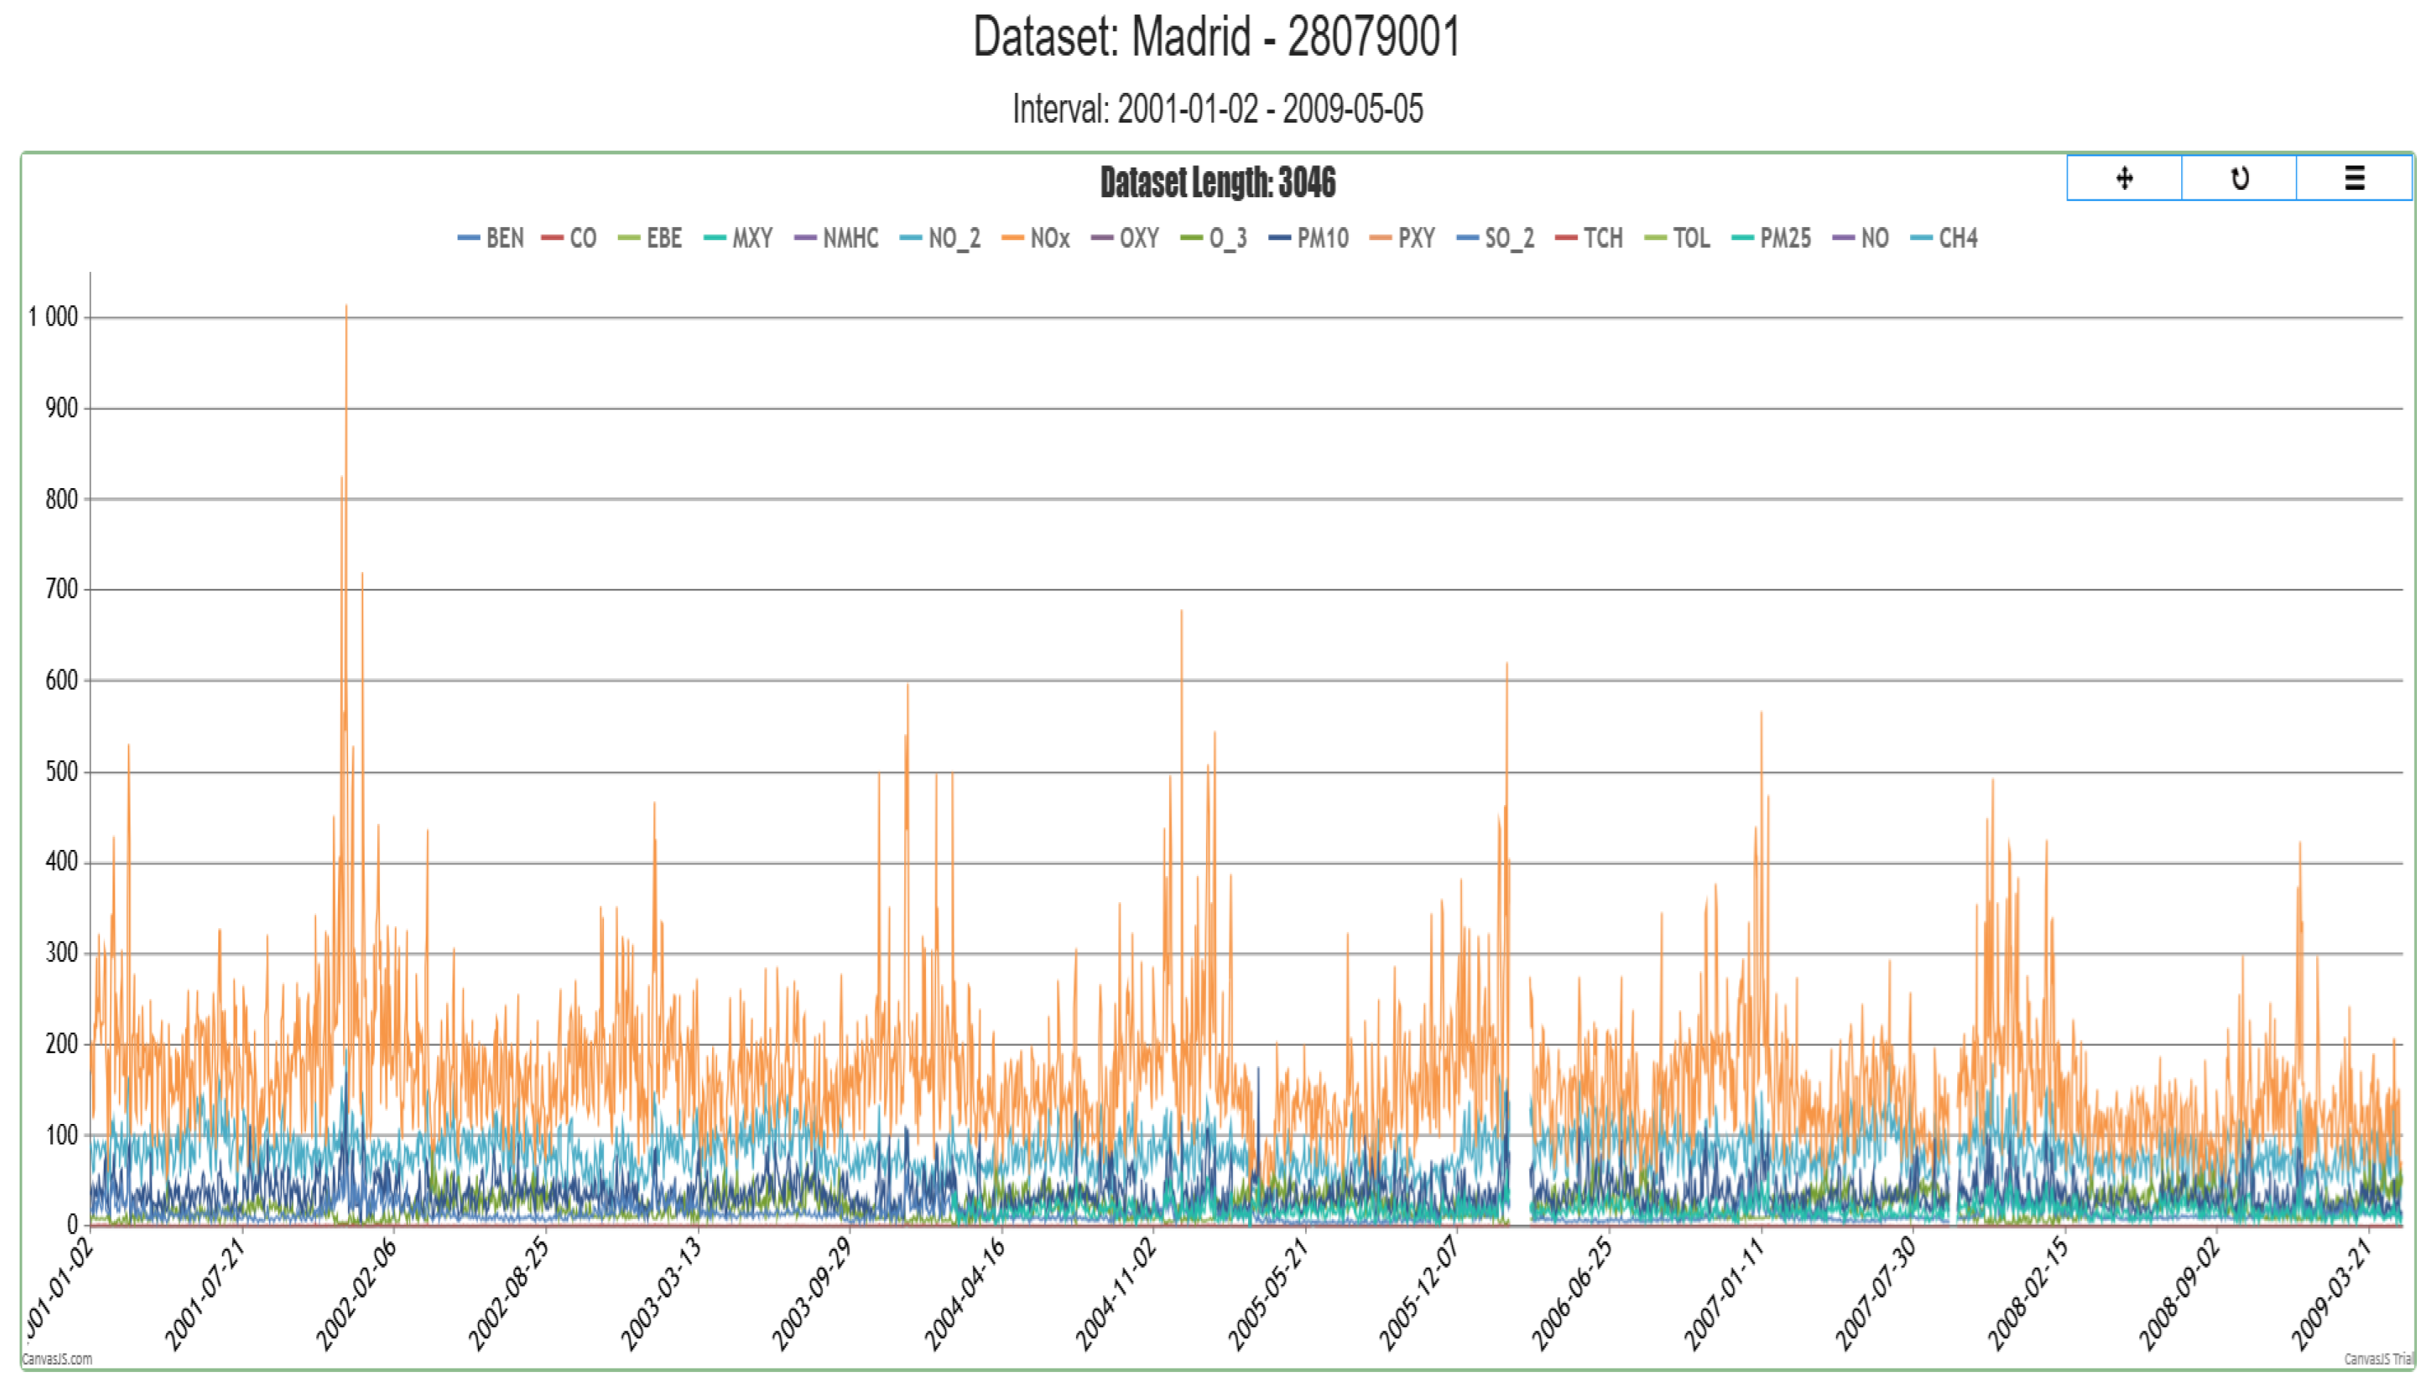
Task: Click the 500 y-axis label
Action: click(62, 771)
